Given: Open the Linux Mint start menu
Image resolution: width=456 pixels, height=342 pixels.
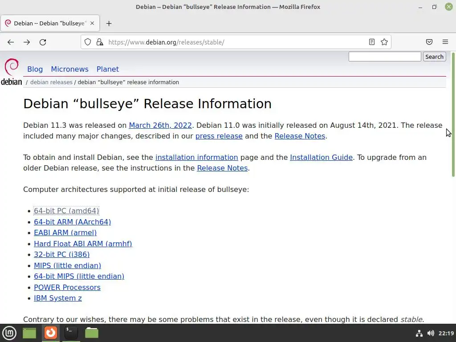Looking at the screenshot, I should 9,333.
